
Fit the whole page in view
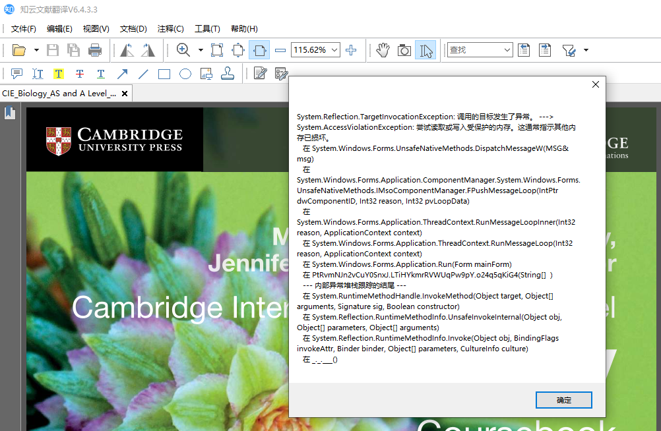(238, 50)
